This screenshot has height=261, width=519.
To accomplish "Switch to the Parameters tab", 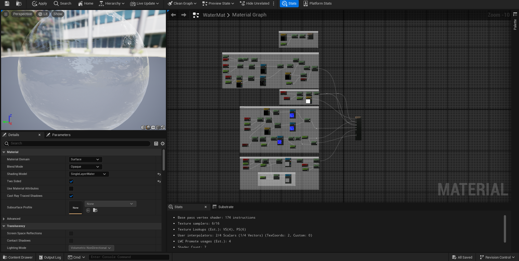I will [x=61, y=135].
